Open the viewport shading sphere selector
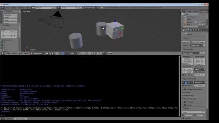This screenshot has height=123, width=219. click(48, 53)
